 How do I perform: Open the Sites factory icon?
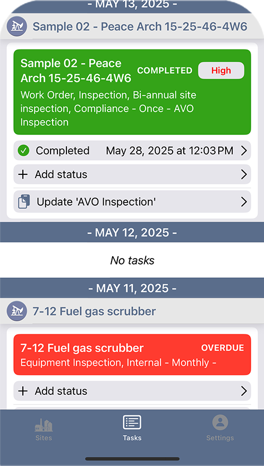click(44, 425)
